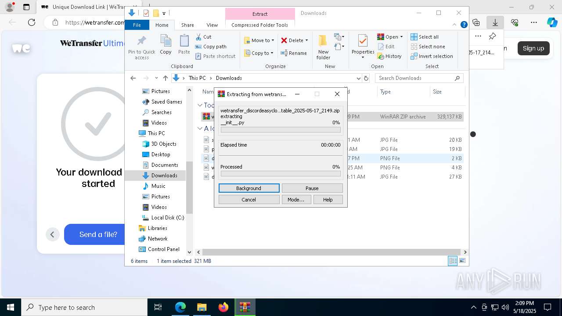Click the Mode... button
This screenshot has height=316, width=562.
point(296,200)
